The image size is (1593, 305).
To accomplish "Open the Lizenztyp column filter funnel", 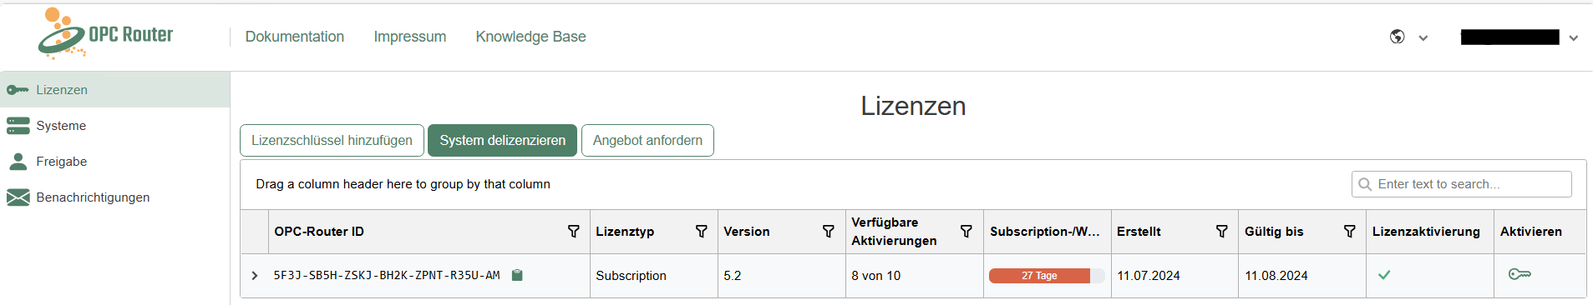I will [x=702, y=231].
